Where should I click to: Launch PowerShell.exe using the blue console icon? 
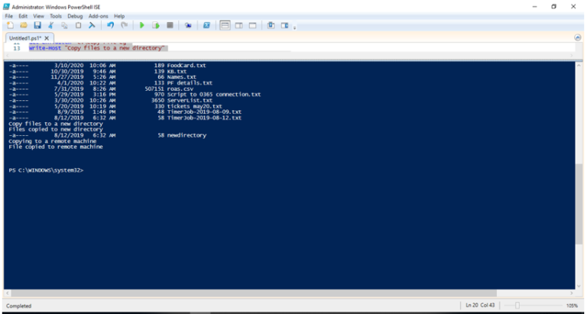[206, 25]
